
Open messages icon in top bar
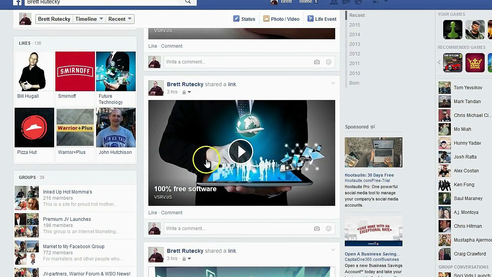[346, 2]
